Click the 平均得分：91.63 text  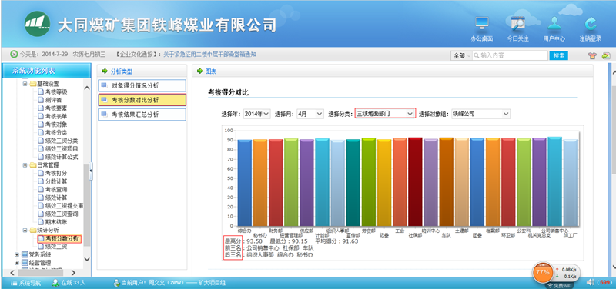pyautogui.click(x=336, y=241)
